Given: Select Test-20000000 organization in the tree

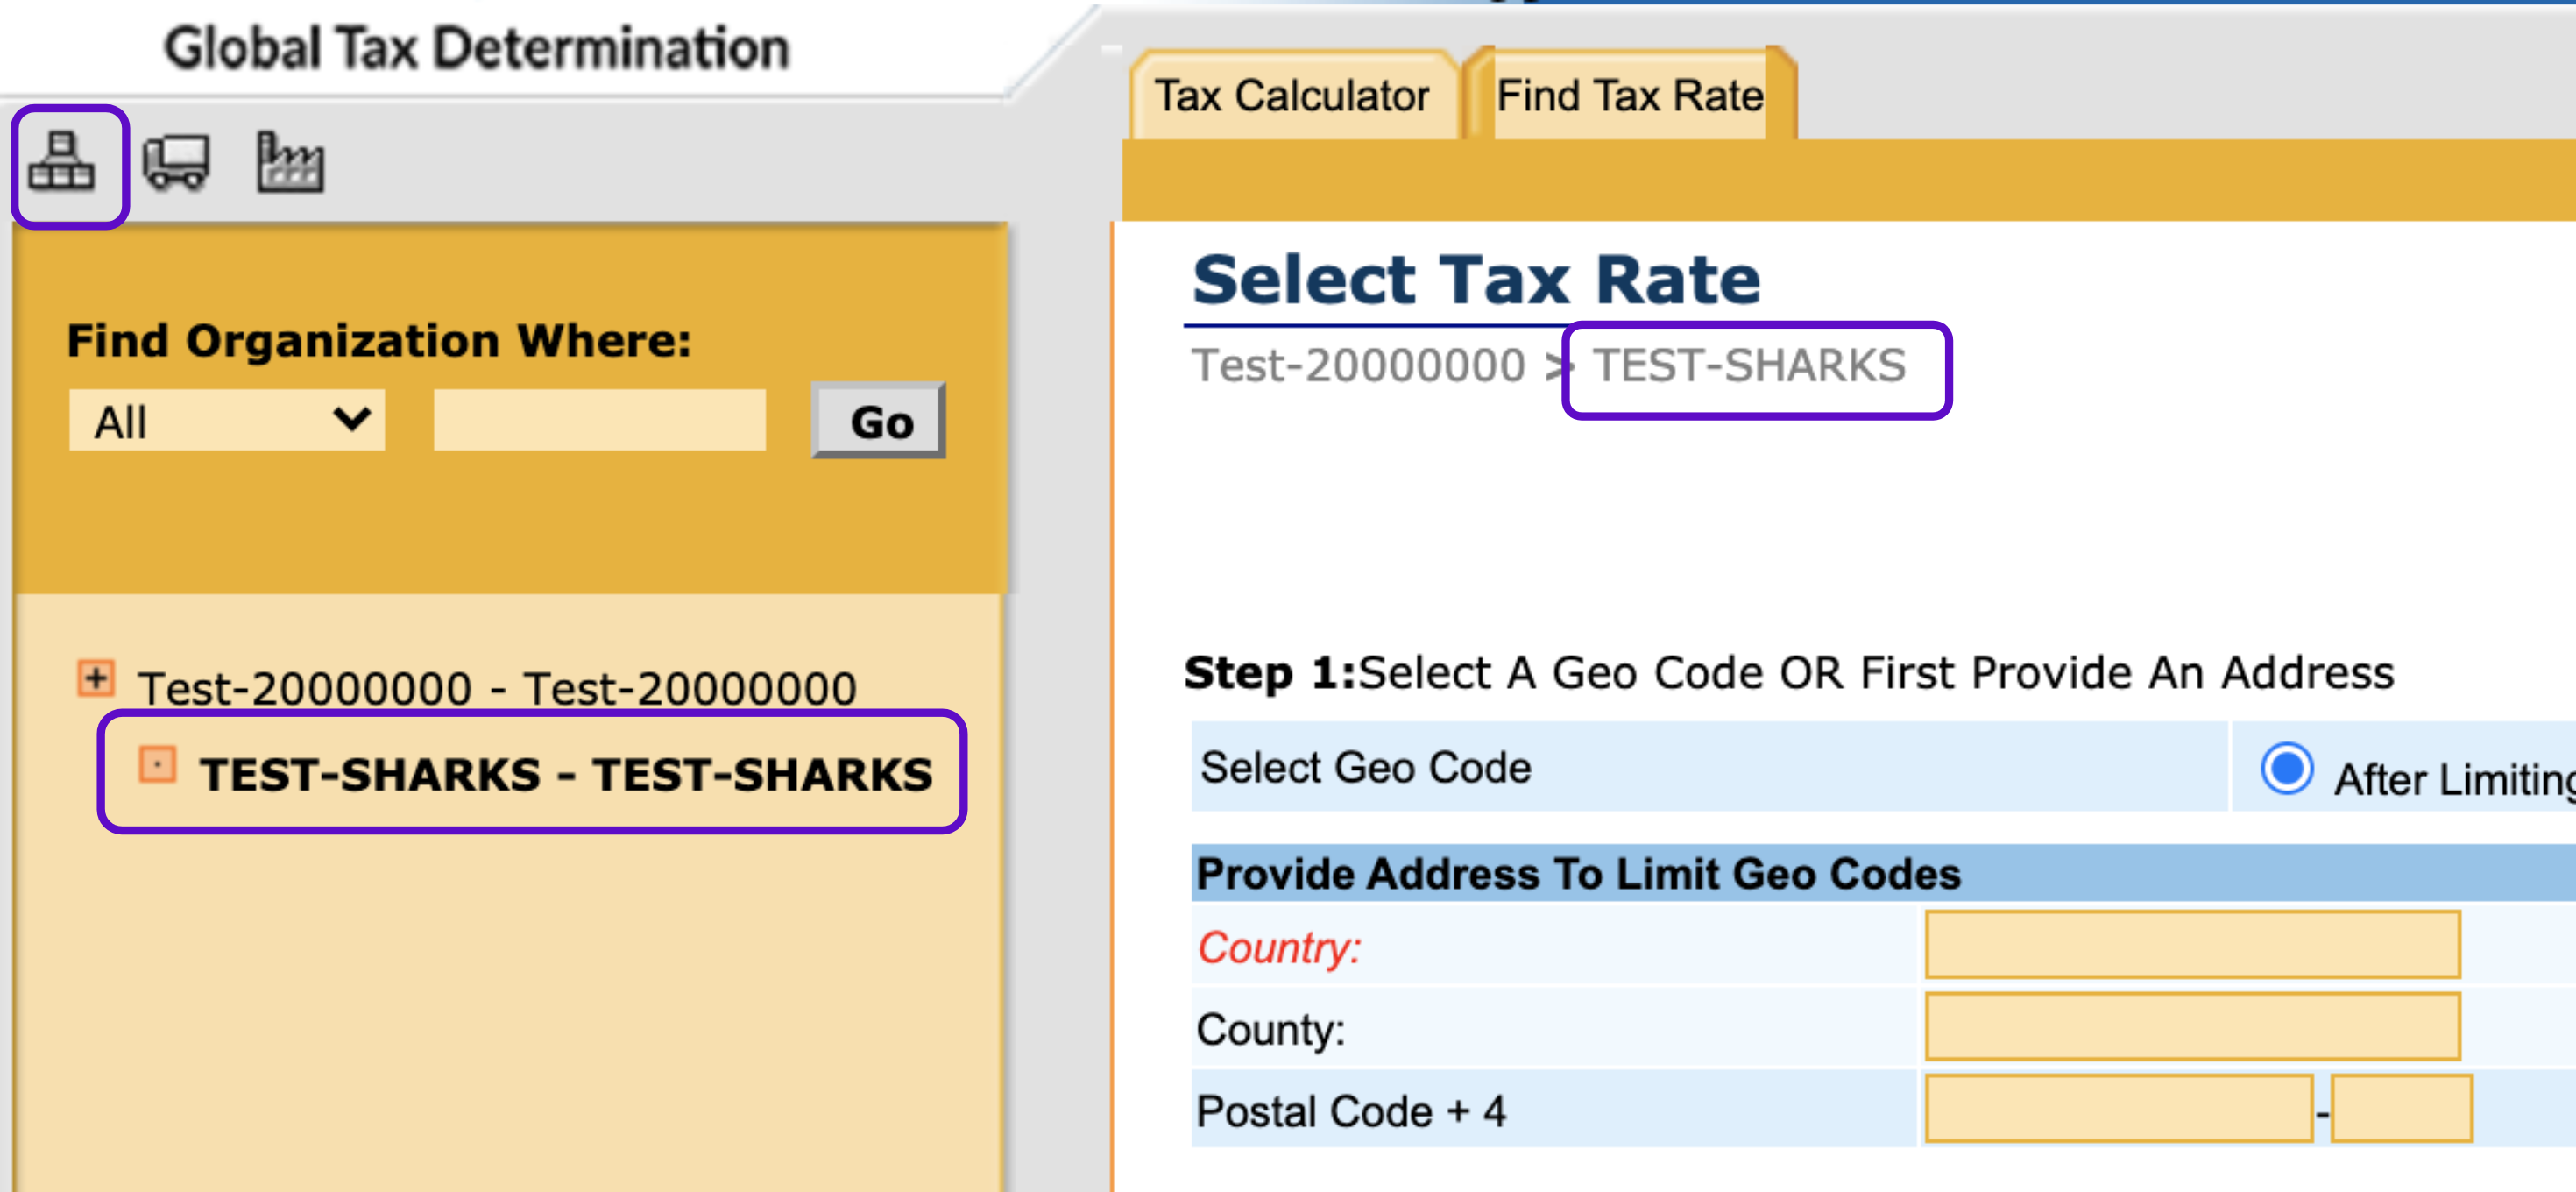Looking at the screenshot, I should click(x=497, y=689).
